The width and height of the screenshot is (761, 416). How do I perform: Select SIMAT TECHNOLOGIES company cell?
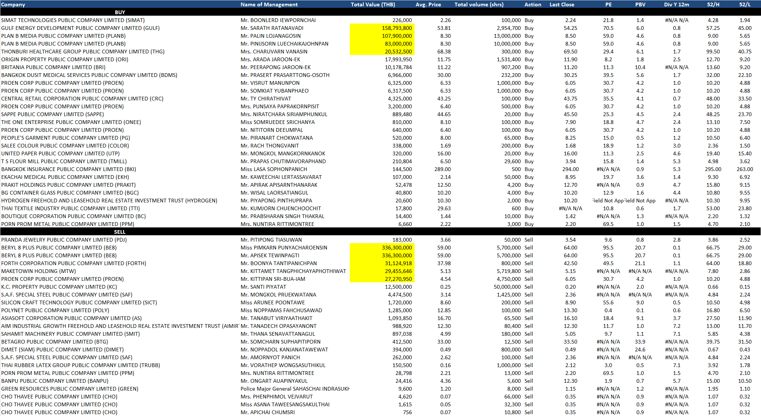[73, 20]
